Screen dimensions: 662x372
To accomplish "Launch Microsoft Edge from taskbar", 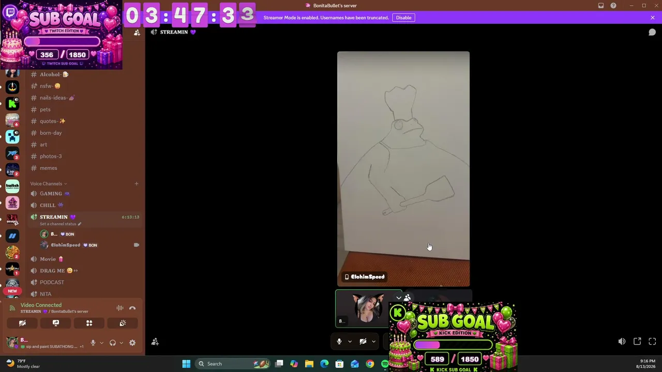I will (x=324, y=364).
